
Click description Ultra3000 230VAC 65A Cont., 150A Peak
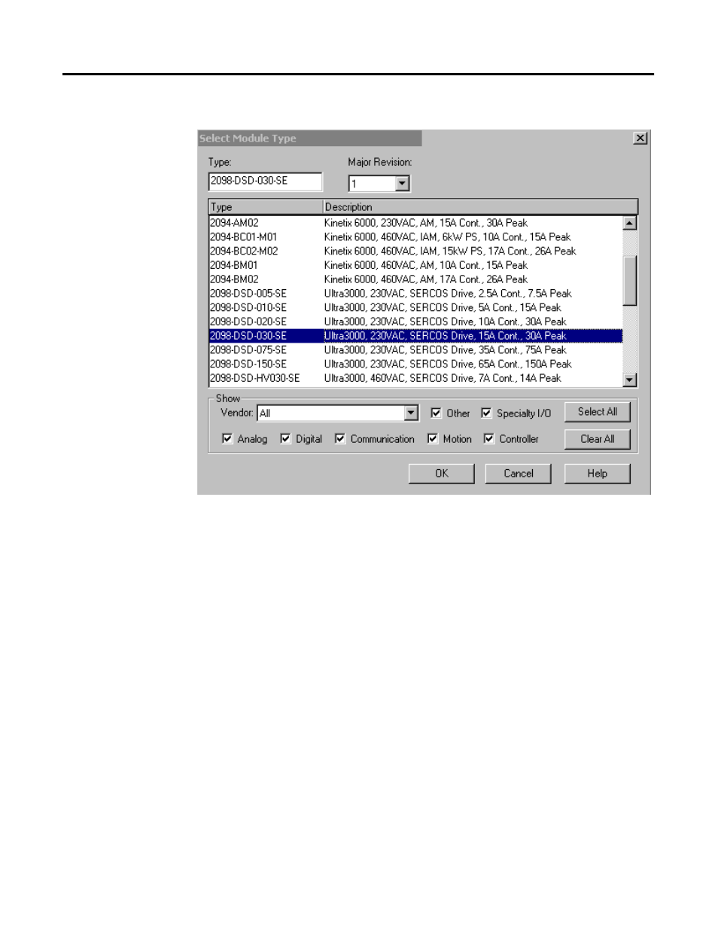[448, 364]
